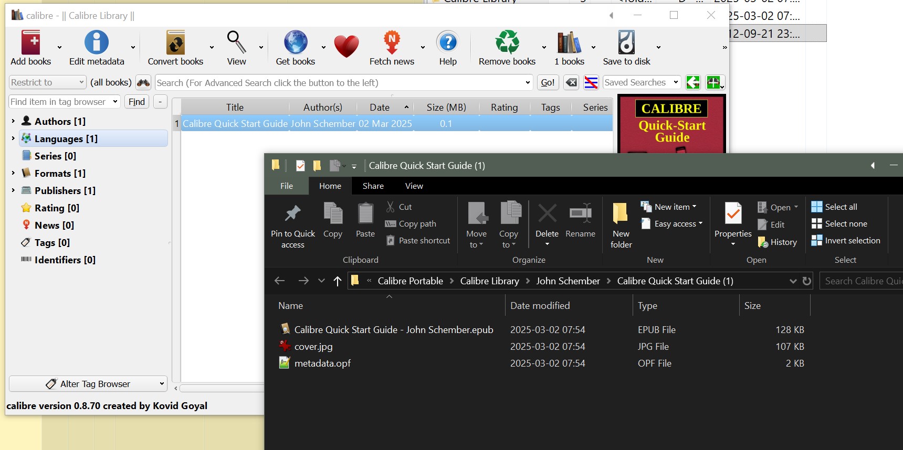Click the Convert books icon

click(x=175, y=43)
